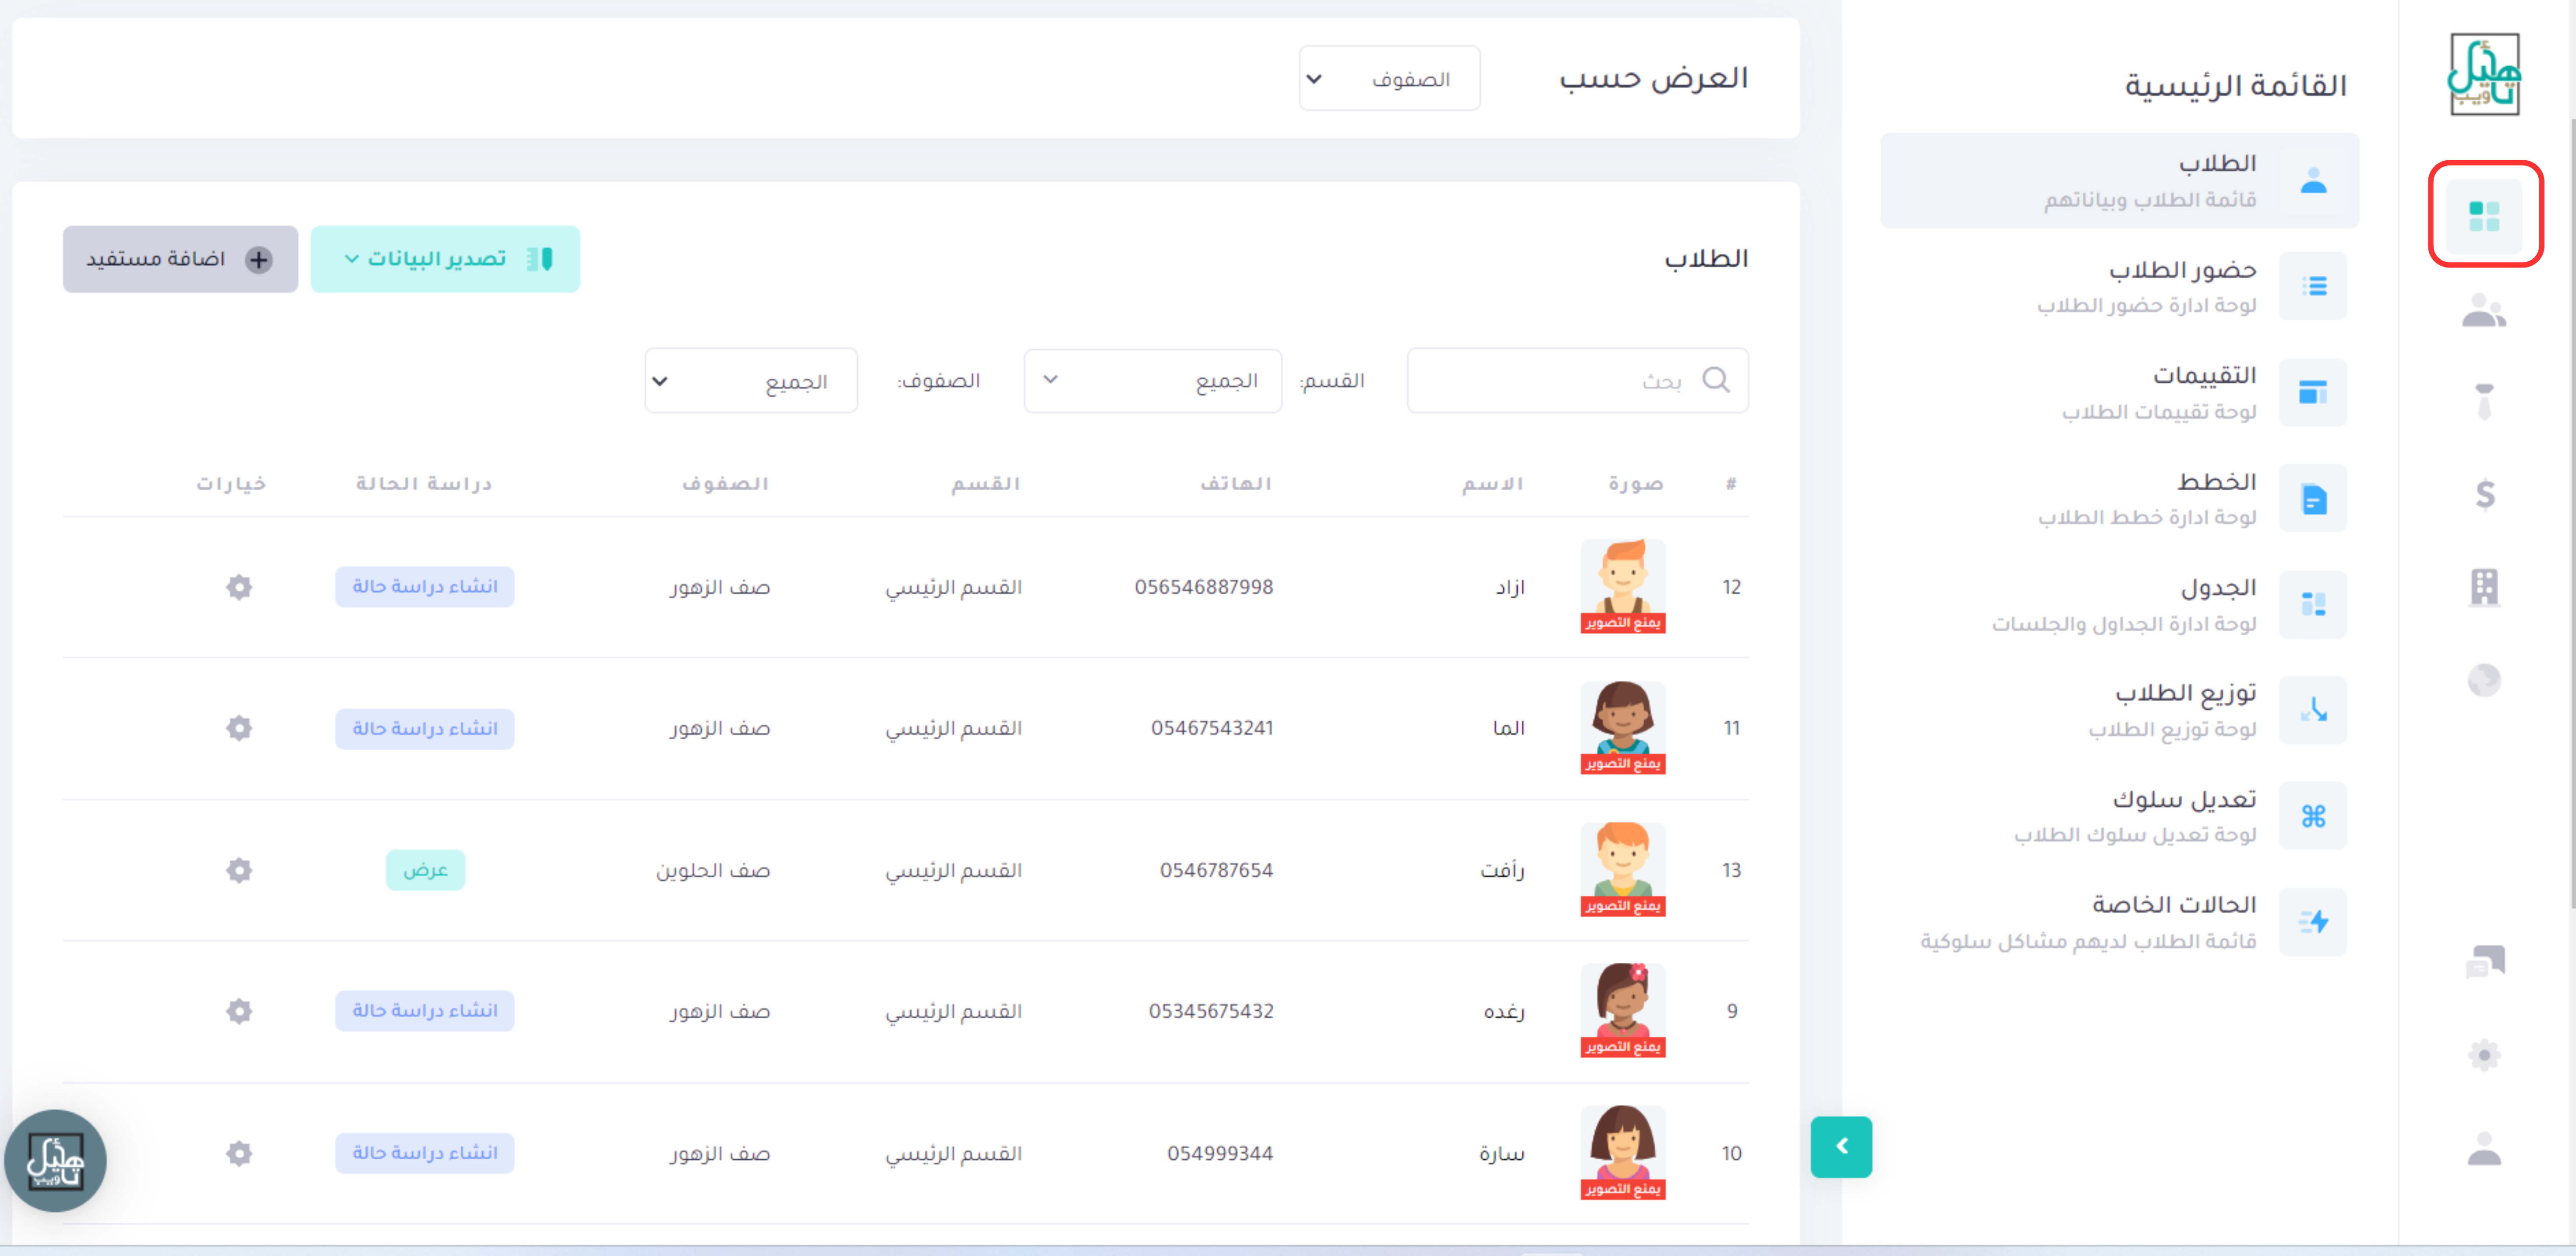Image resolution: width=2576 pixels, height=1256 pixels.
Task: Click student name سارة
Action: coord(1501,1153)
